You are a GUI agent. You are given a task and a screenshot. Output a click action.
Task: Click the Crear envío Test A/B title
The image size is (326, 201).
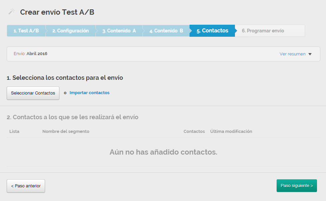click(57, 12)
